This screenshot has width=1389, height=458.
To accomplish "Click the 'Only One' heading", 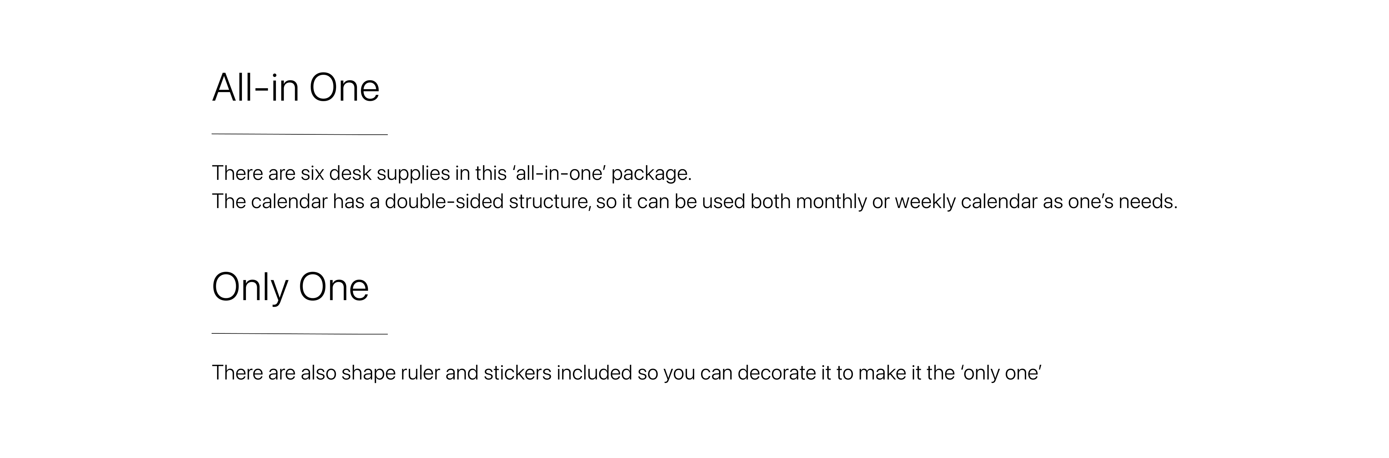I will click(x=290, y=288).
